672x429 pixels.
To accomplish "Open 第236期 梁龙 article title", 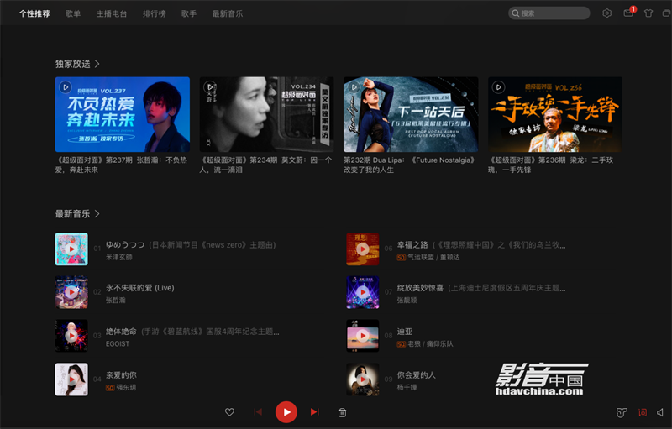I will pyautogui.click(x=551, y=165).
